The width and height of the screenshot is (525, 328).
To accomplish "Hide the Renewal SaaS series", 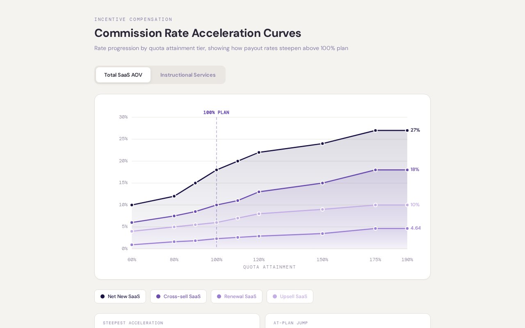I will click(x=237, y=296).
